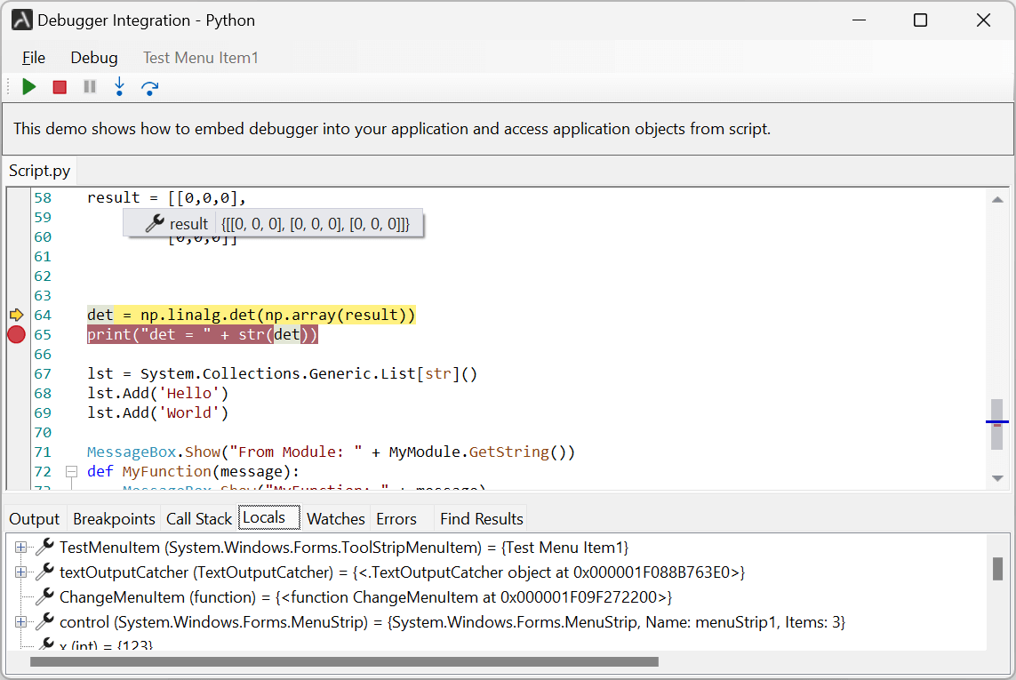This screenshot has height=680, width=1016.
Task: Click the Locals panel vertical scrollbar thumb
Action: (998, 569)
